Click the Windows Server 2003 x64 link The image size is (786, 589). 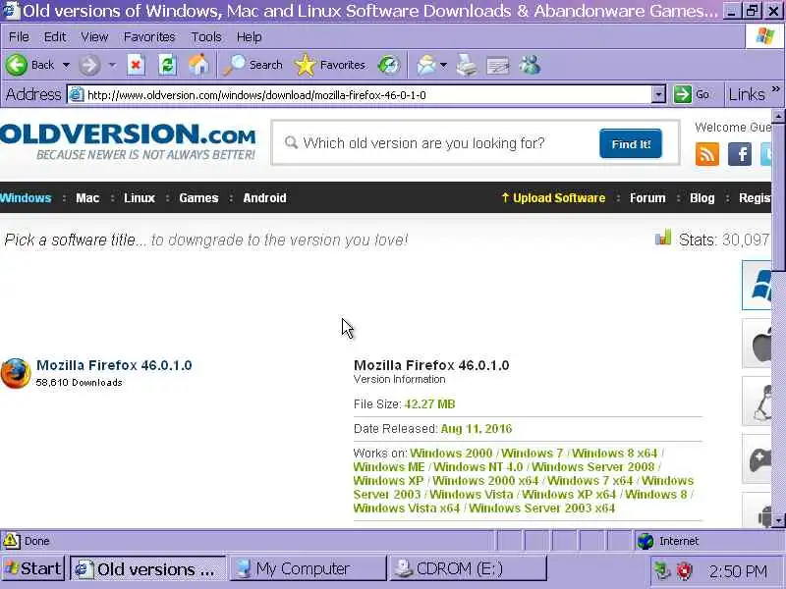[x=542, y=508]
